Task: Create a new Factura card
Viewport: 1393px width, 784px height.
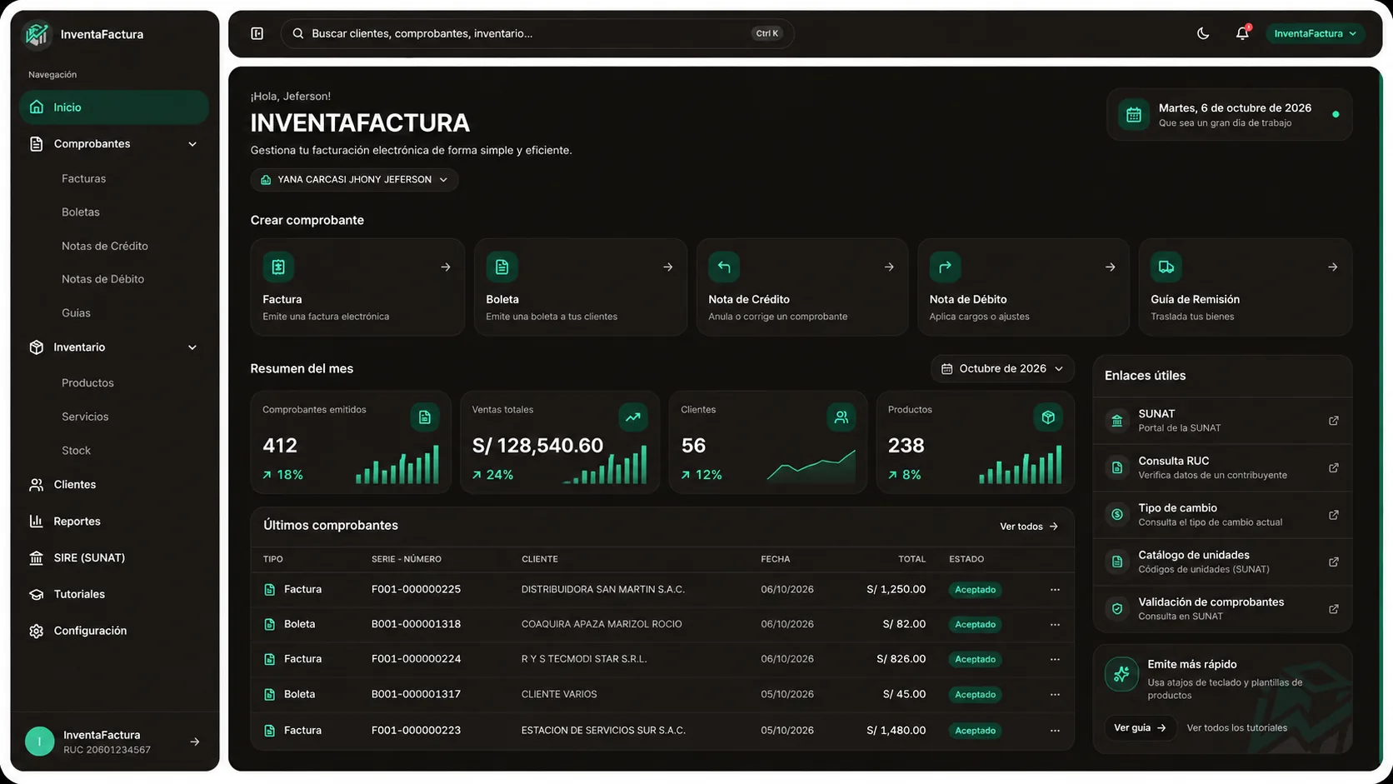Action: pos(357,287)
